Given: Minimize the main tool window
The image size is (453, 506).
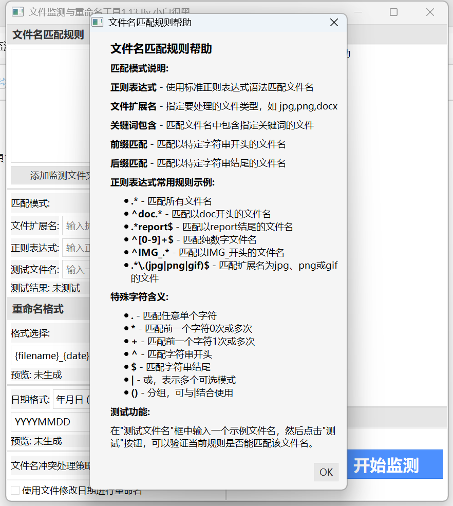Looking at the screenshot, I should point(358,12).
